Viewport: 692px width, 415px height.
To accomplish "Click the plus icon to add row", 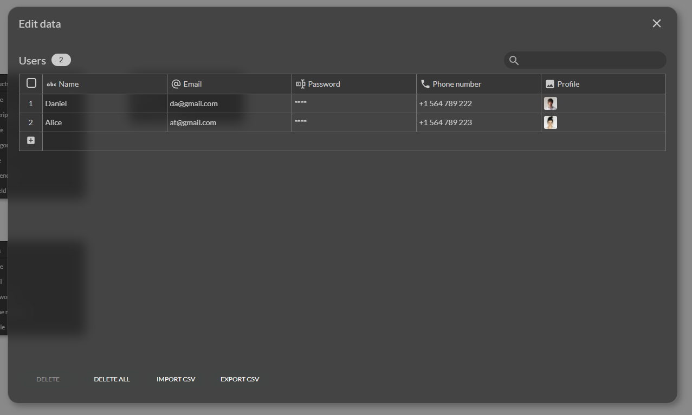I will point(31,140).
